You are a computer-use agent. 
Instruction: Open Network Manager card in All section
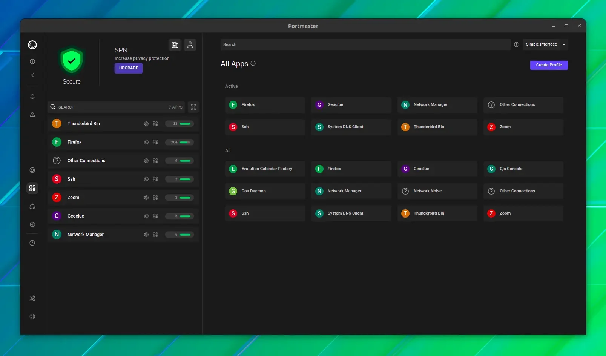pyautogui.click(x=351, y=191)
